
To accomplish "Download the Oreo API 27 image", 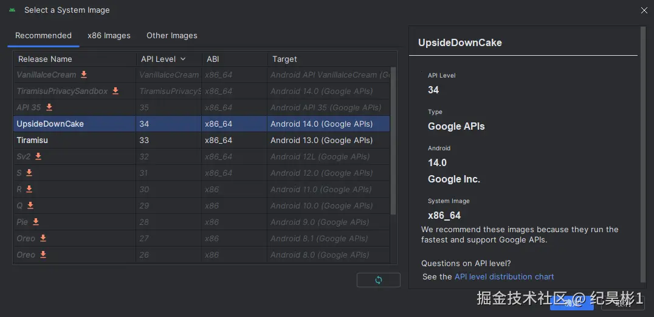I will click(x=43, y=238).
